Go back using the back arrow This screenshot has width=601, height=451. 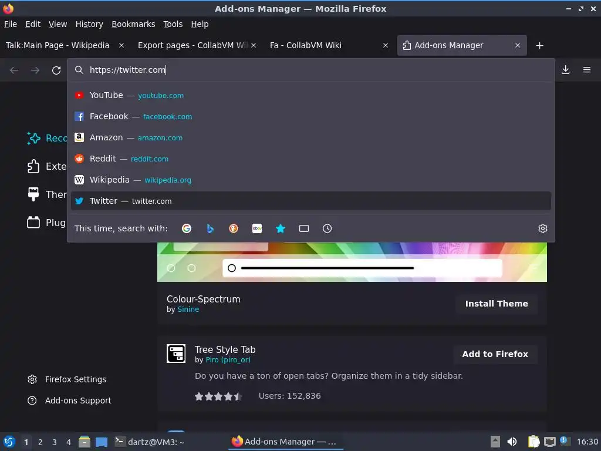[14, 70]
